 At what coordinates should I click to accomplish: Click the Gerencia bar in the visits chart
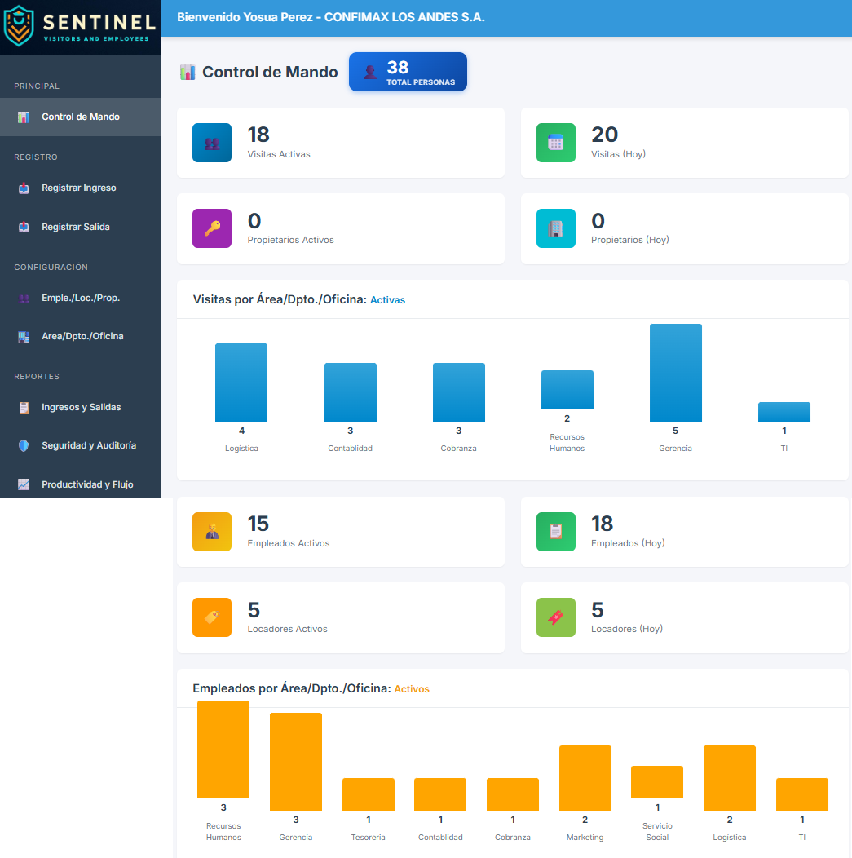pos(675,372)
